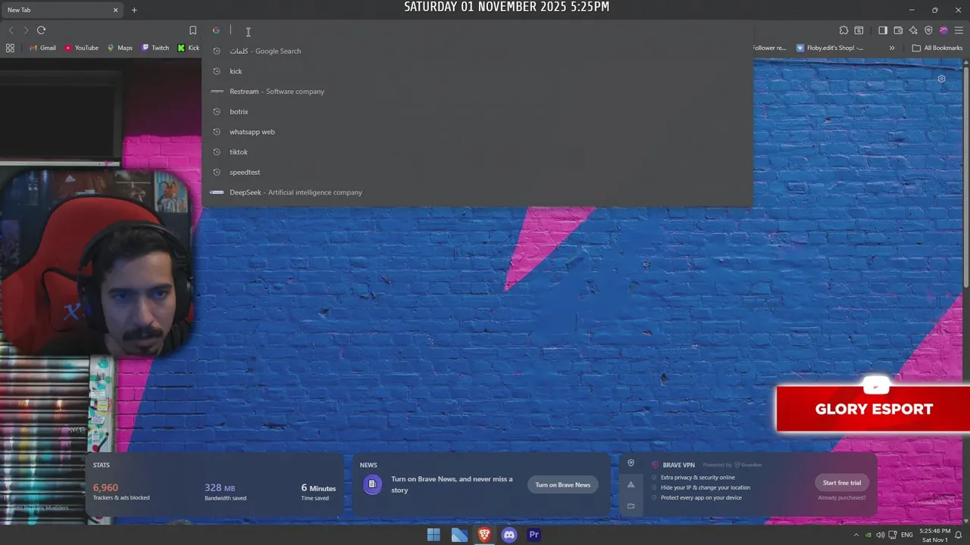Click the 6 Minutes time saved stat

point(318,492)
